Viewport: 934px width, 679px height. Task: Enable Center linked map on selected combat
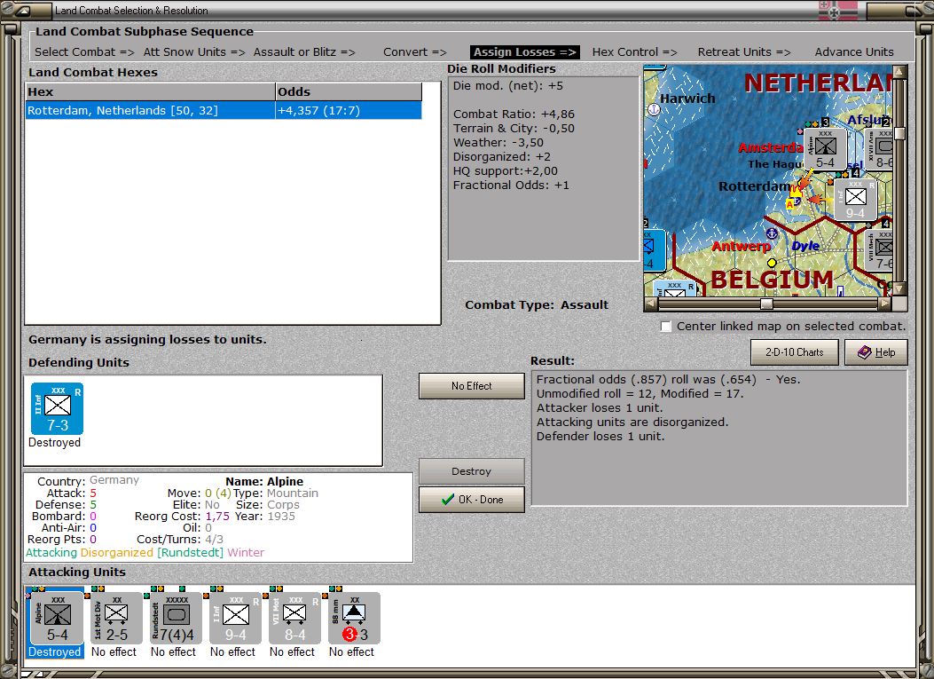point(665,326)
